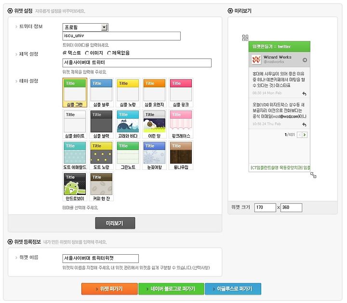Click the widget width field showing 170
The height and width of the screenshot is (303, 347).
(265, 207)
